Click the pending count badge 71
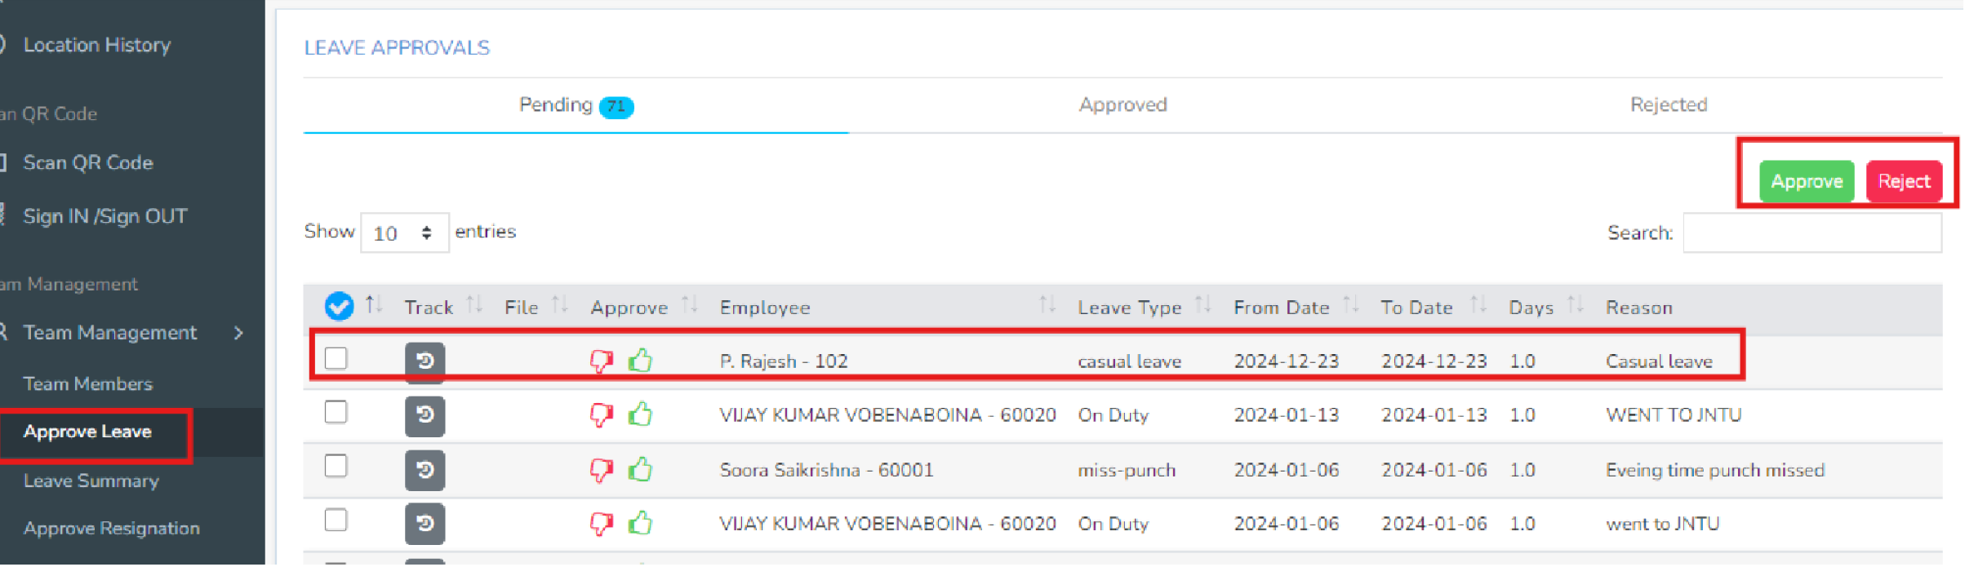This screenshot has height=567, width=1965. (616, 107)
